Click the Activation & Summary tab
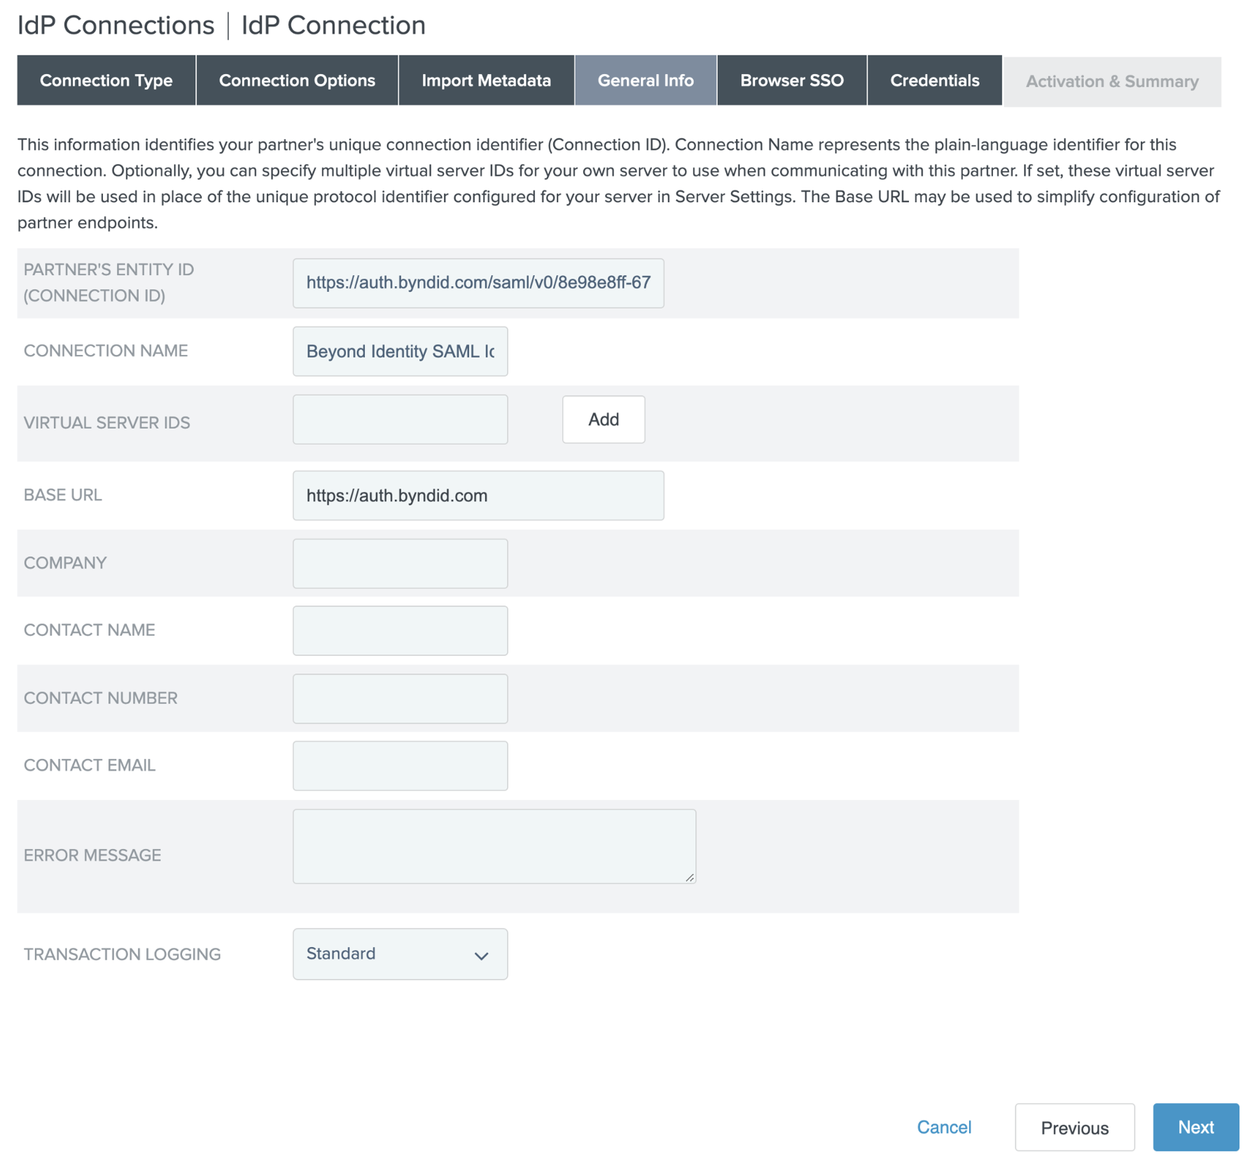 [1111, 82]
